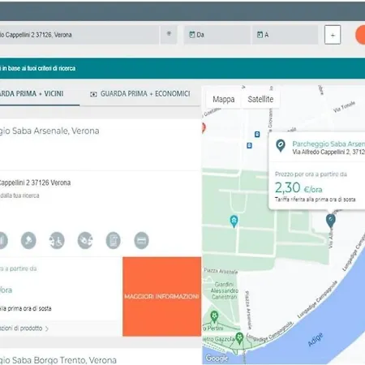Click the light blue parking pin on map

(x=234, y=221)
